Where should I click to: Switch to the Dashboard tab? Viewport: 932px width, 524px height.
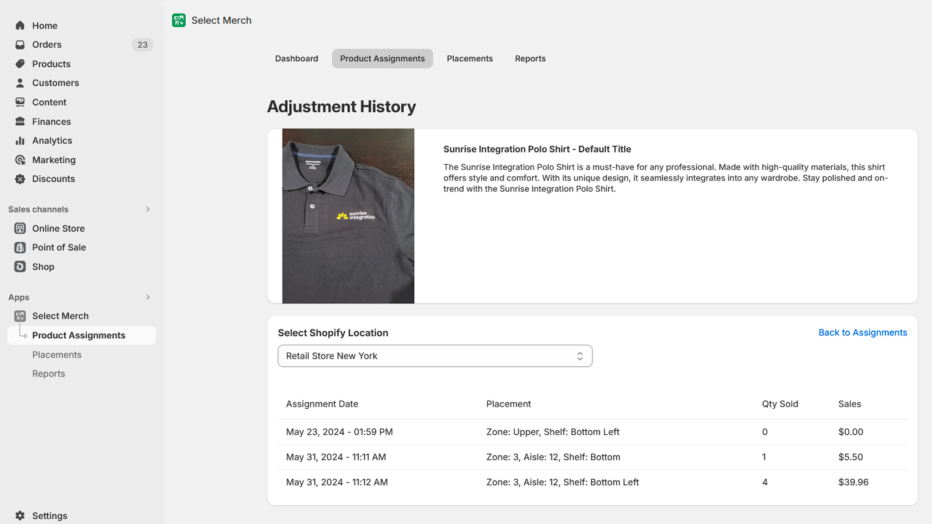296,58
